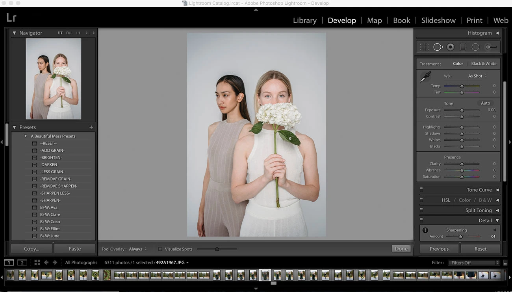512x292 pixels.
Task: Activate the Spot Removal tool
Action: point(438,47)
